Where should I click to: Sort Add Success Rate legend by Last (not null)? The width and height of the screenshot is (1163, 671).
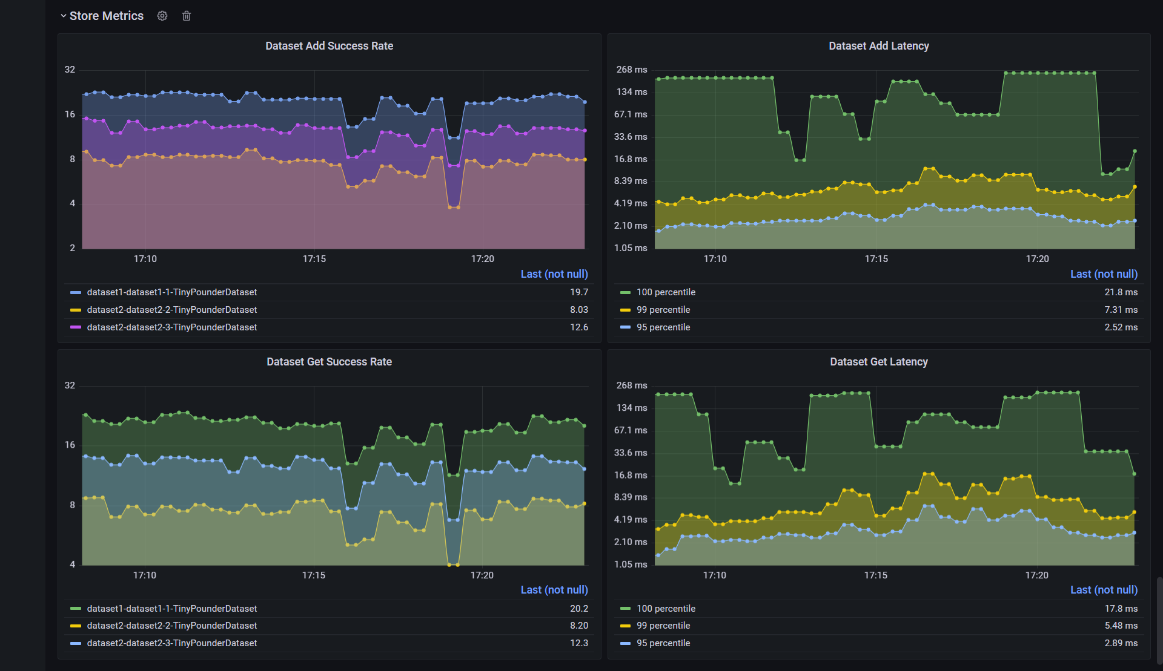(554, 274)
